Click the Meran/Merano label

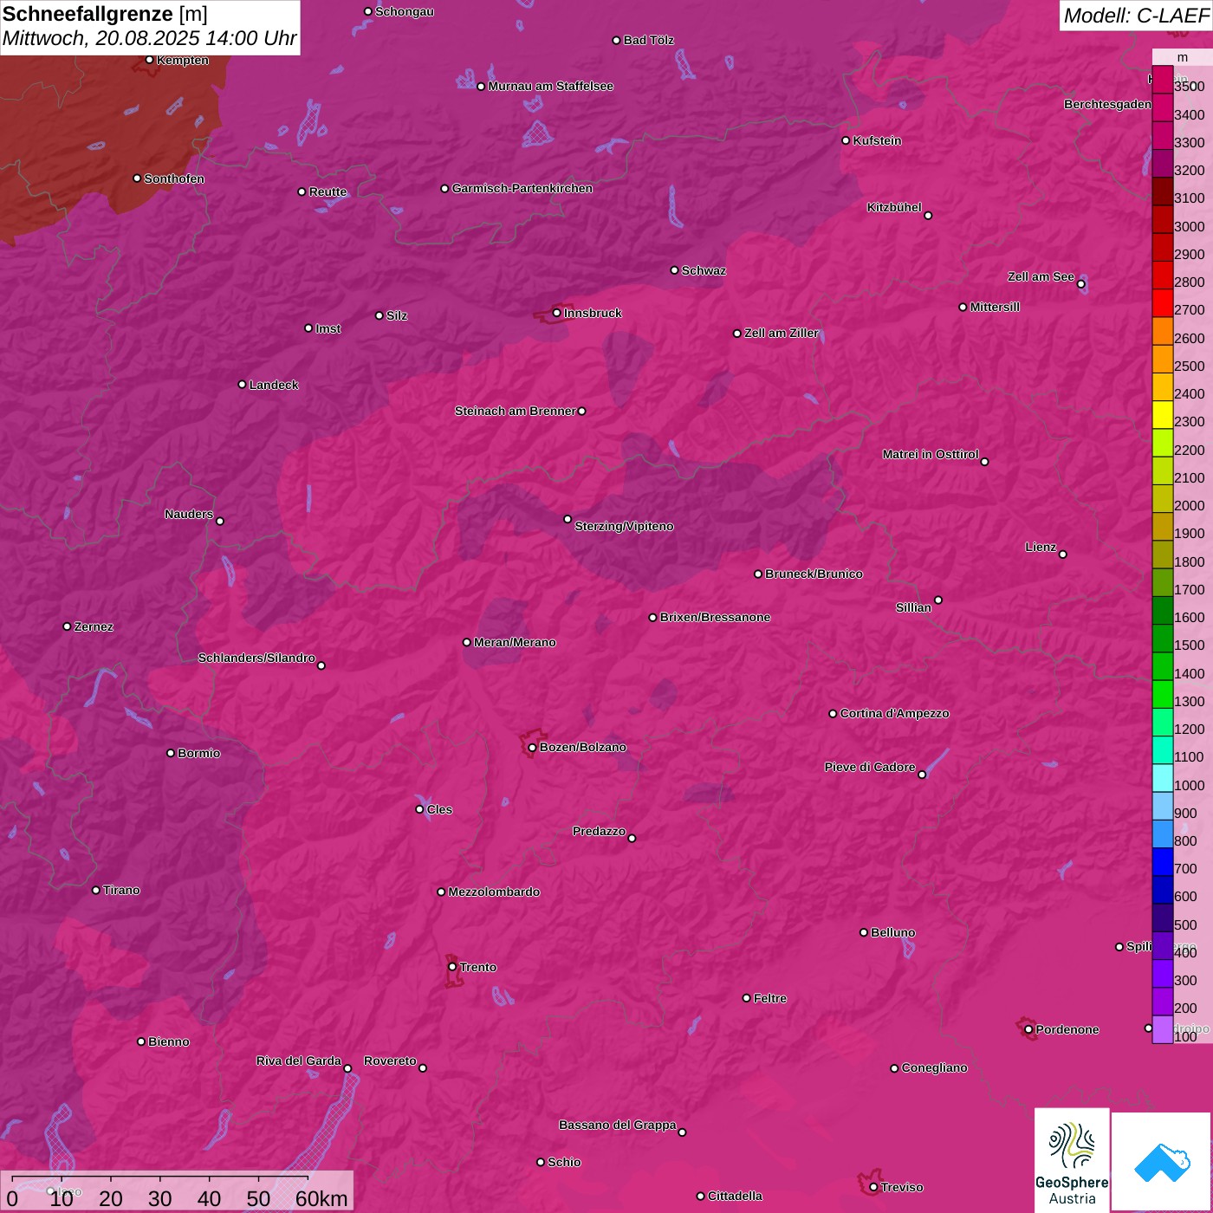tap(515, 642)
